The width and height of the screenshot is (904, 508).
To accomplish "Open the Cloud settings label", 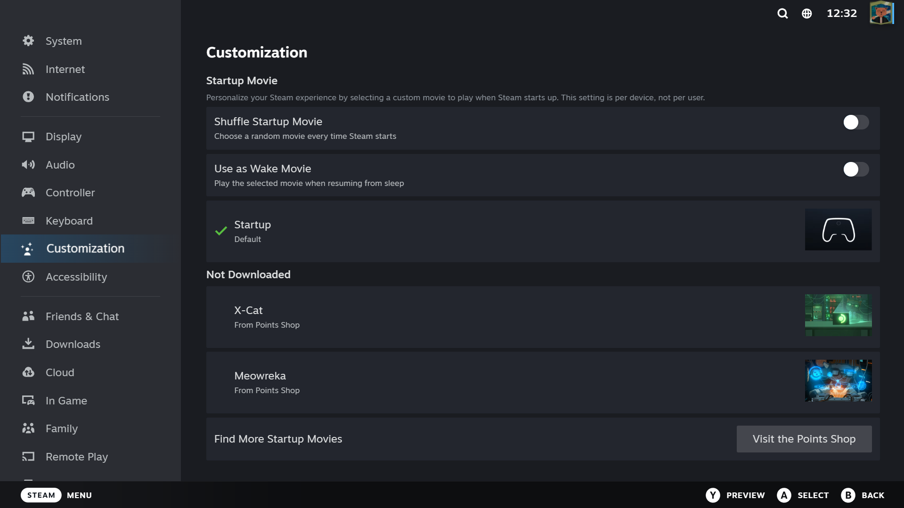I will (60, 372).
